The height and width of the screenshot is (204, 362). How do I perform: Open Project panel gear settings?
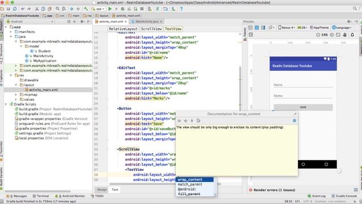[x=82, y=22]
